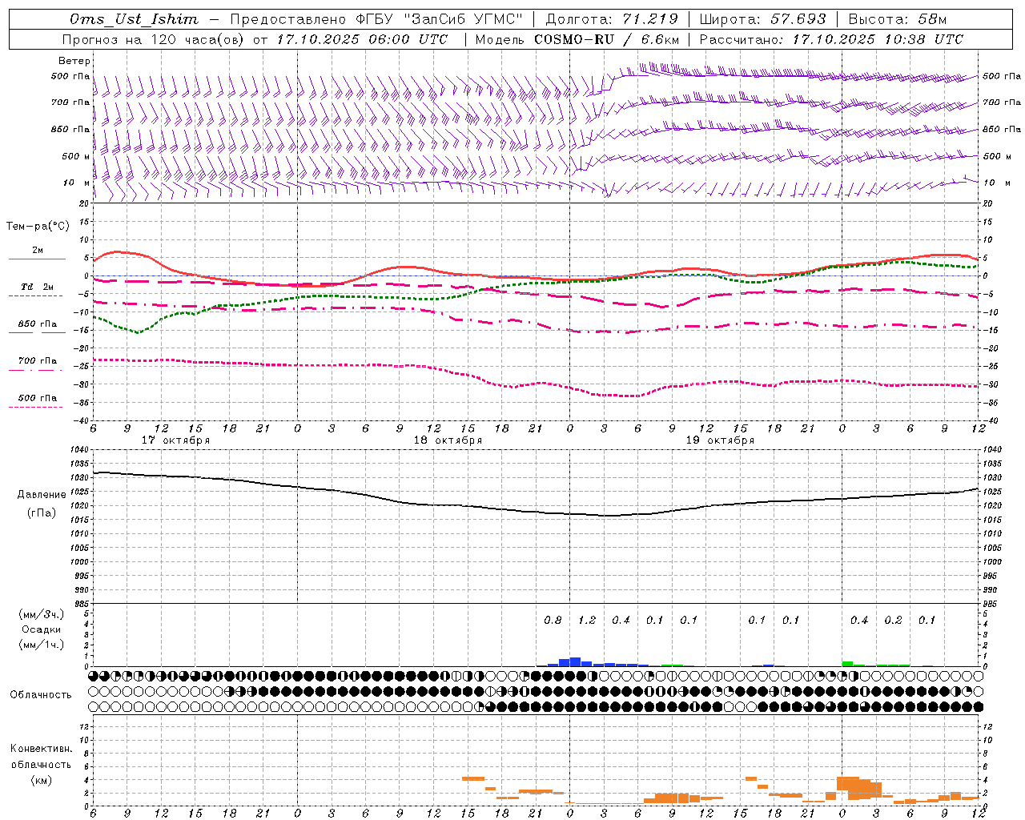Screen dimensions: 1025x820
Task: Click the Давление panel label
Action: point(42,495)
